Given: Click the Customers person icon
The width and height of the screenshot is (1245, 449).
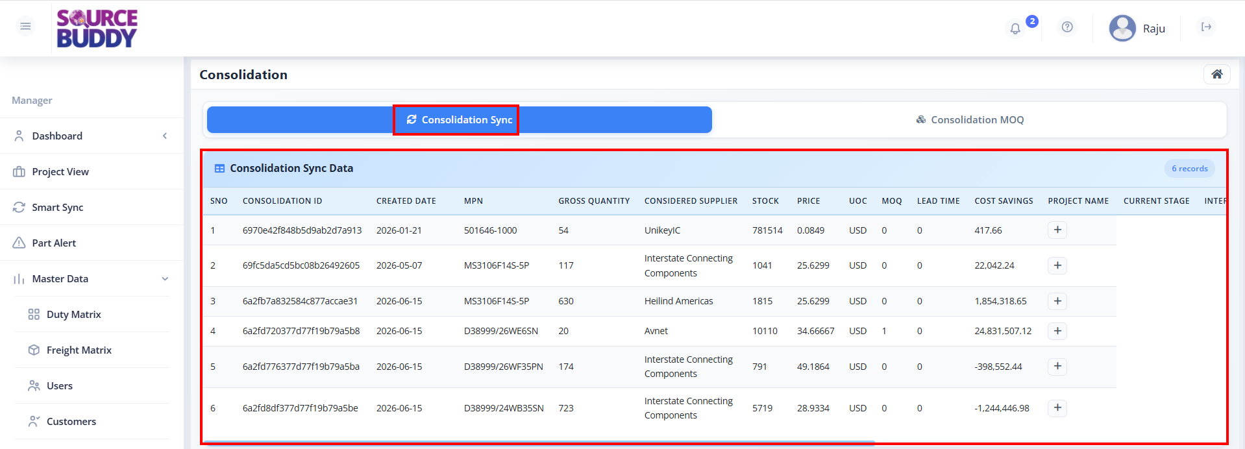Looking at the screenshot, I should [x=34, y=421].
